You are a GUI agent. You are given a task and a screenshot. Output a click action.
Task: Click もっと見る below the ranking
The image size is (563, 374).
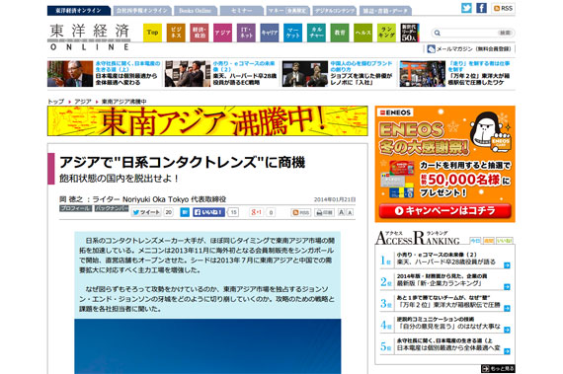(499, 369)
